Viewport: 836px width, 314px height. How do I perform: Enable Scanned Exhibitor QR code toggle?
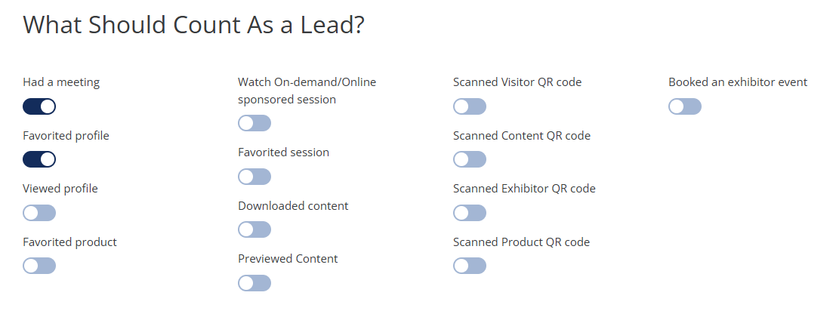click(x=470, y=213)
